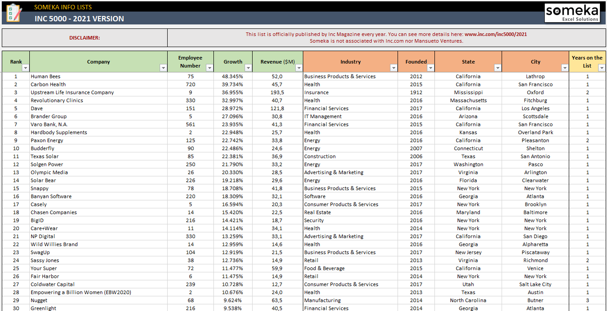Click the clipboard checklist icon
This screenshot has width=607, height=311.
click(14, 12)
